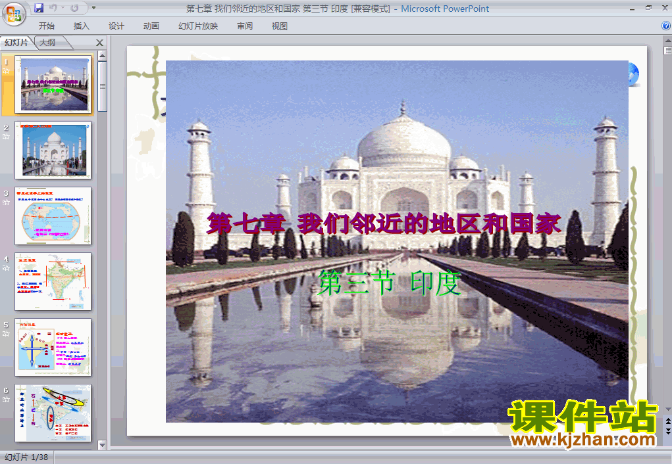Viewport: 672px width, 464px height.
Task: Click subtitle text 第三节 印度
Action: point(389,283)
